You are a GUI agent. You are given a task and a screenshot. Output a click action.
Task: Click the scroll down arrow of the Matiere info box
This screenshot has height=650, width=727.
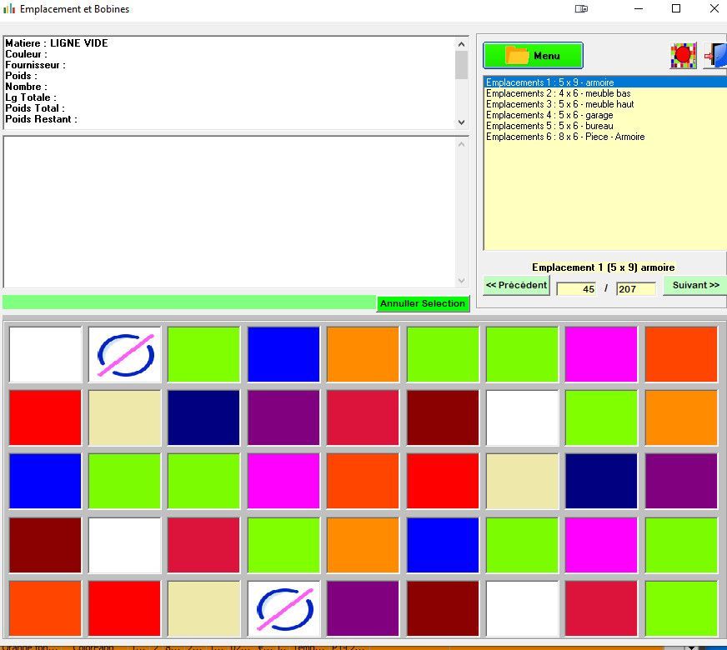click(461, 122)
